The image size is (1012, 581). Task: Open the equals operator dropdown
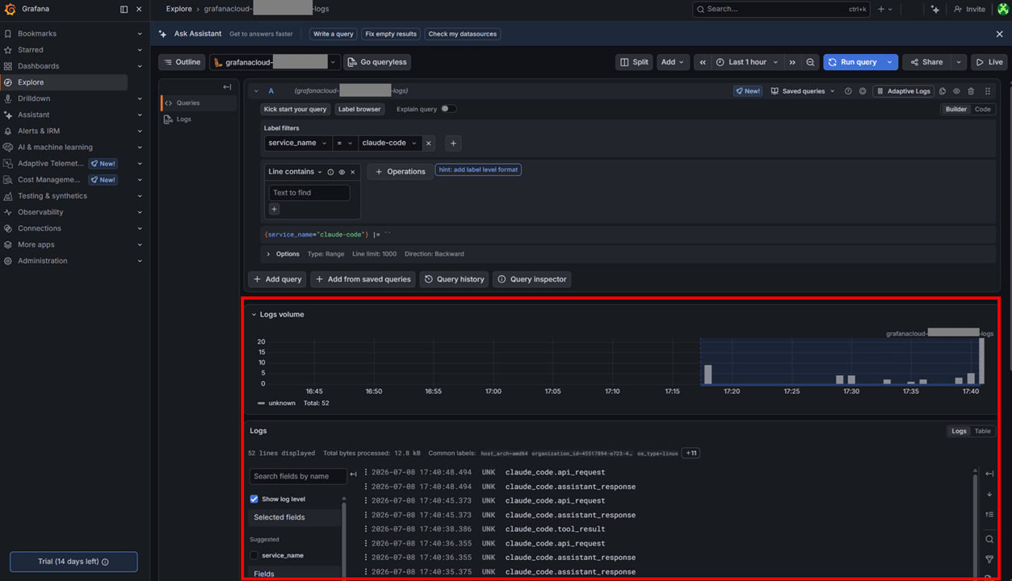pyautogui.click(x=345, y=143)
